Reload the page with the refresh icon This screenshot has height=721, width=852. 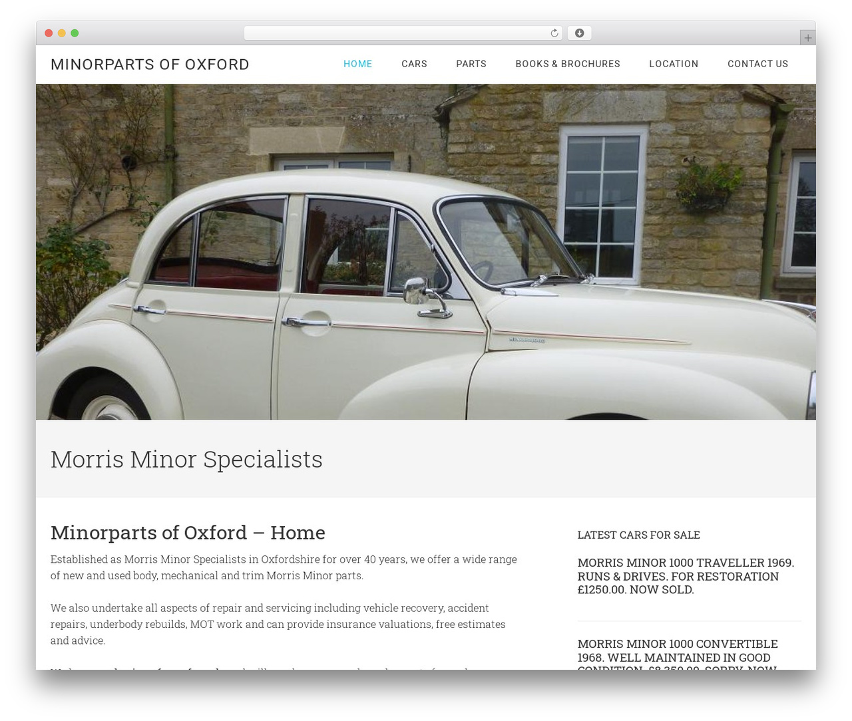click(x=554, y=33)
